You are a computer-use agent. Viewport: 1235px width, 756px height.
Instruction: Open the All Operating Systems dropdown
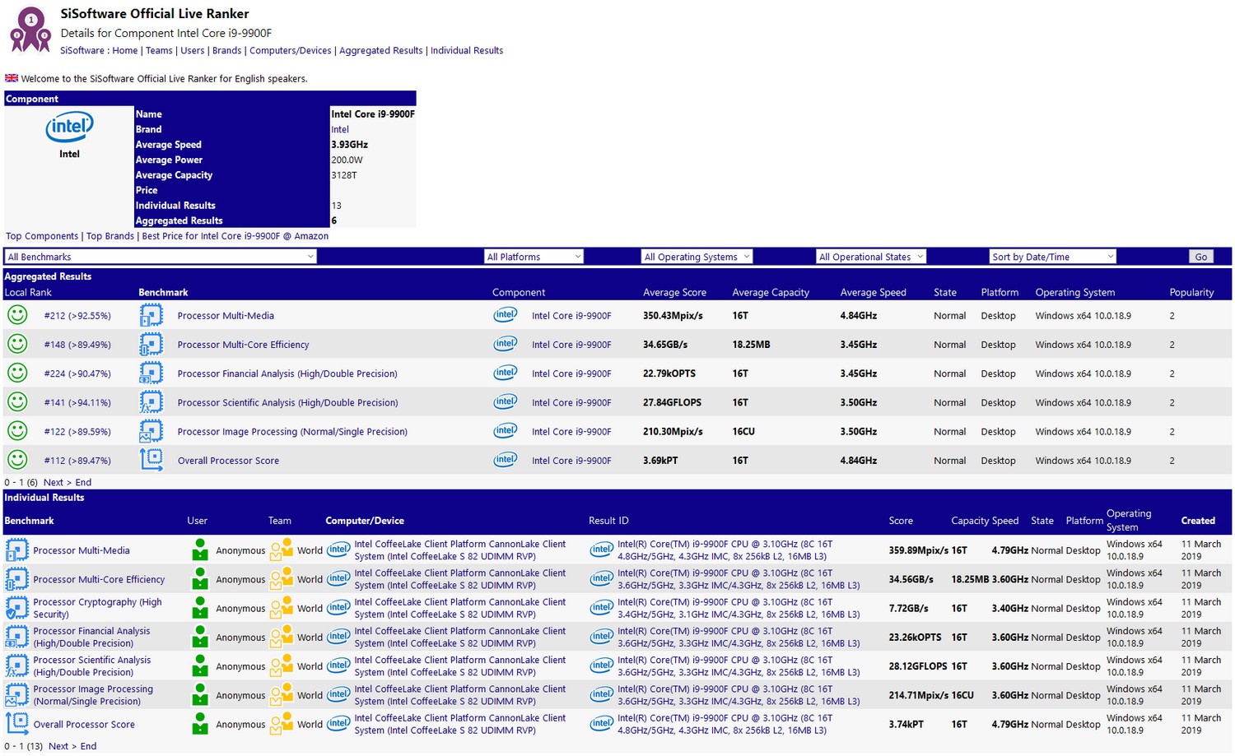(697, 257)
